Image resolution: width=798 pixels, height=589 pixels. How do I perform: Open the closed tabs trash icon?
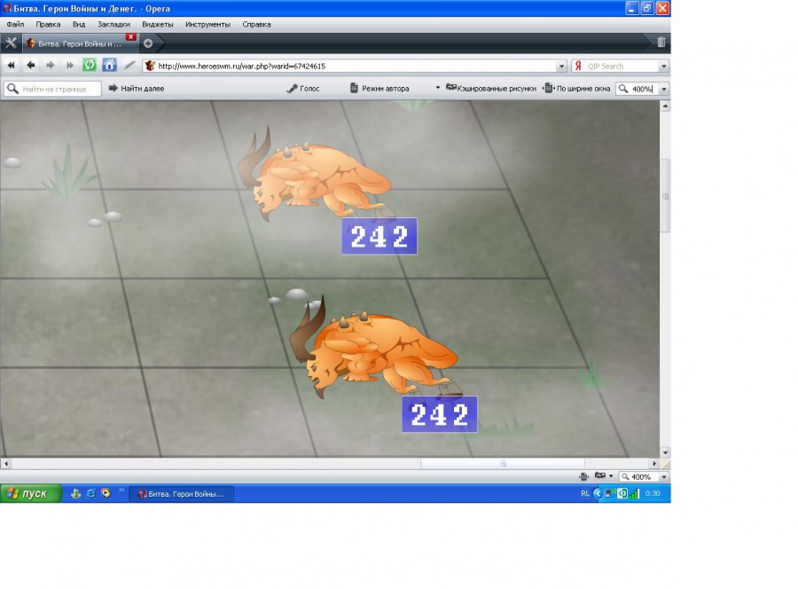pos(661,43)
